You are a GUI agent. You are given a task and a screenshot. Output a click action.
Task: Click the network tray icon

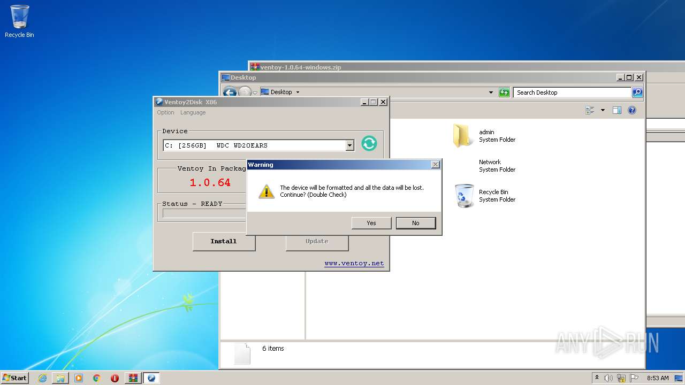pyautogui.click(x=621, y=378)
